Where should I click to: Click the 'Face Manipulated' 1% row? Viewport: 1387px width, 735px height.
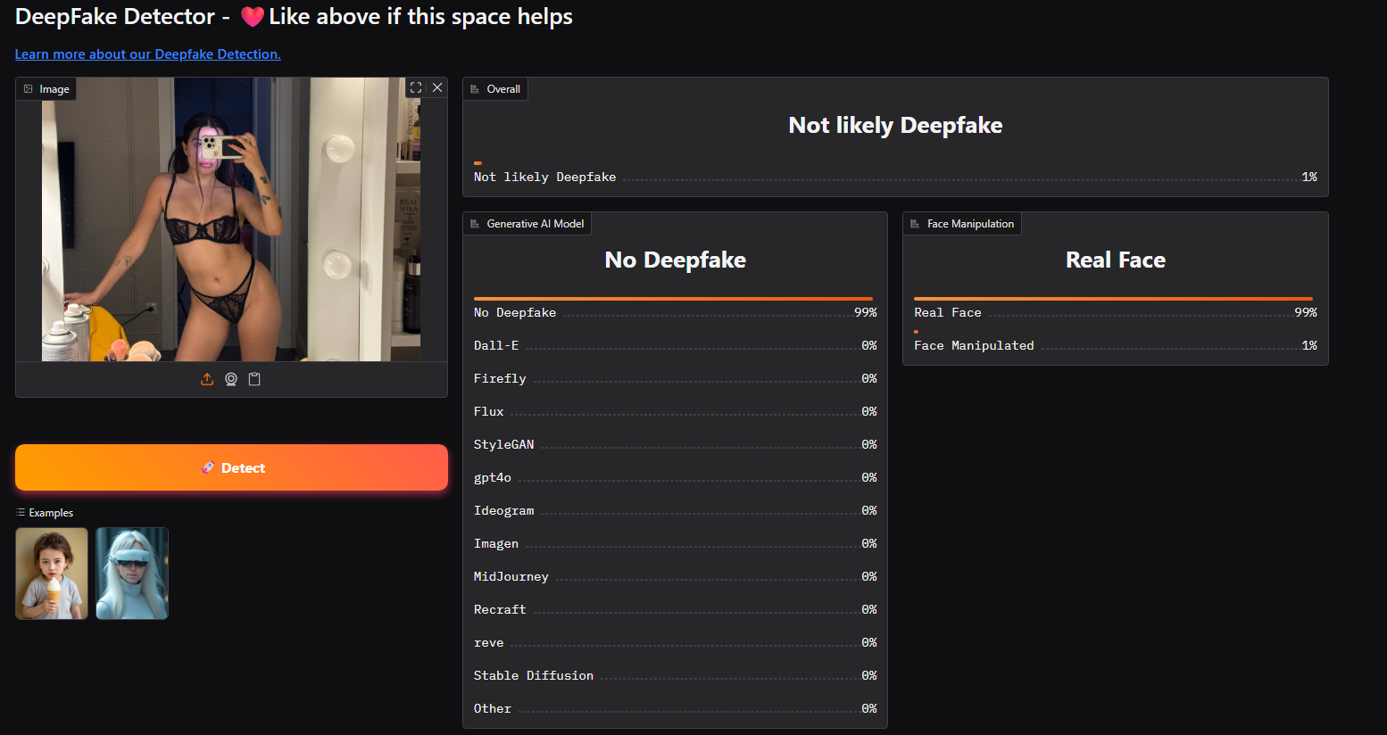click(1116, 345)
